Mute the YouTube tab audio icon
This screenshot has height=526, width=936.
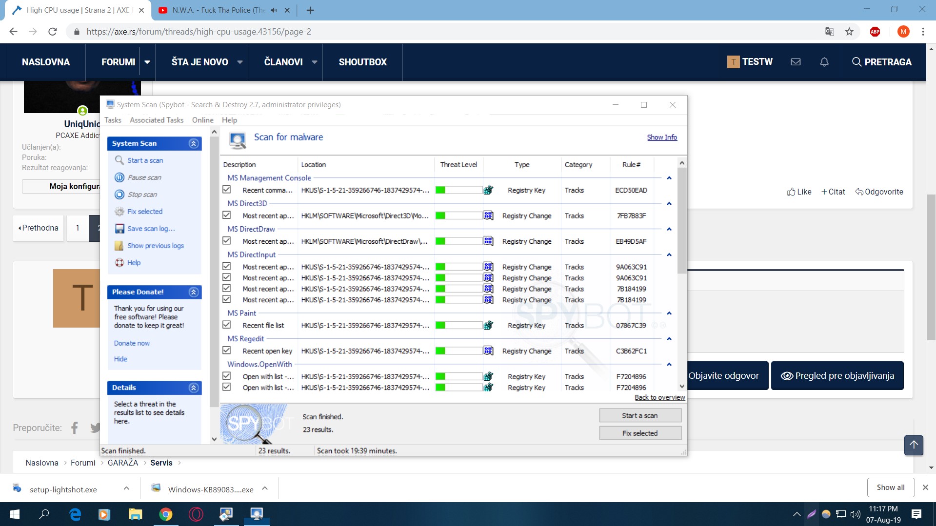point(274,10)
